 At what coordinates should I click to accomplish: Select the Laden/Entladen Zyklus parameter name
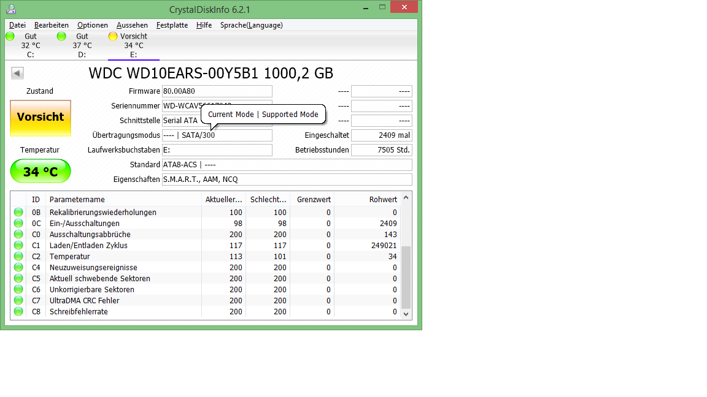point(88,245)
